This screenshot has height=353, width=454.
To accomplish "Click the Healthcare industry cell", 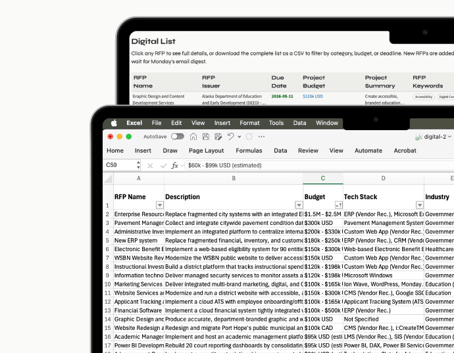I will (x=439, y=249).
